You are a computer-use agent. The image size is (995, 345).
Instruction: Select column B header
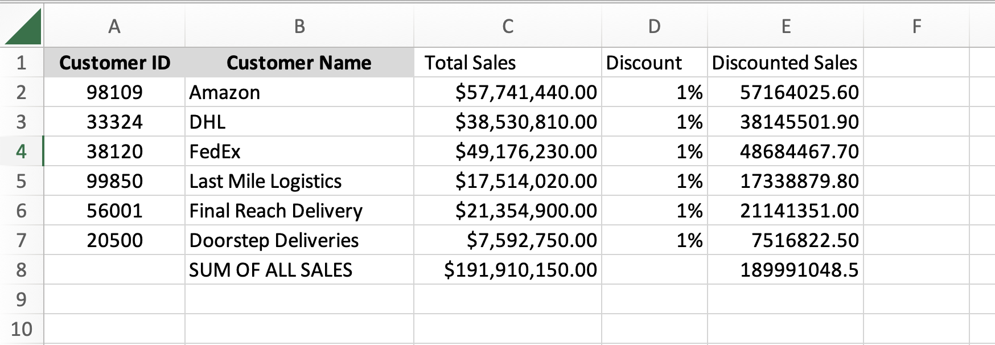pos(299,26)
